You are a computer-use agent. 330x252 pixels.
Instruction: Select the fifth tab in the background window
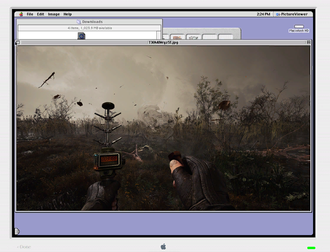click(225, 37)
